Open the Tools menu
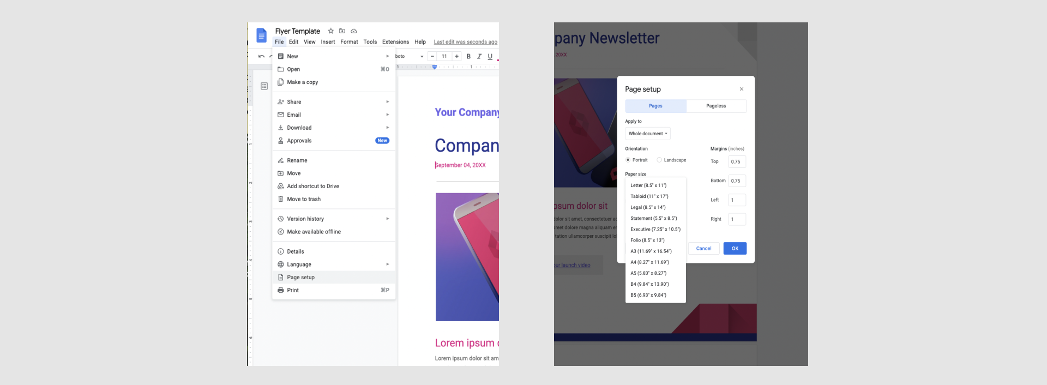The width and height of the screenshot is (1047, 385). click(x=370, y=42)
